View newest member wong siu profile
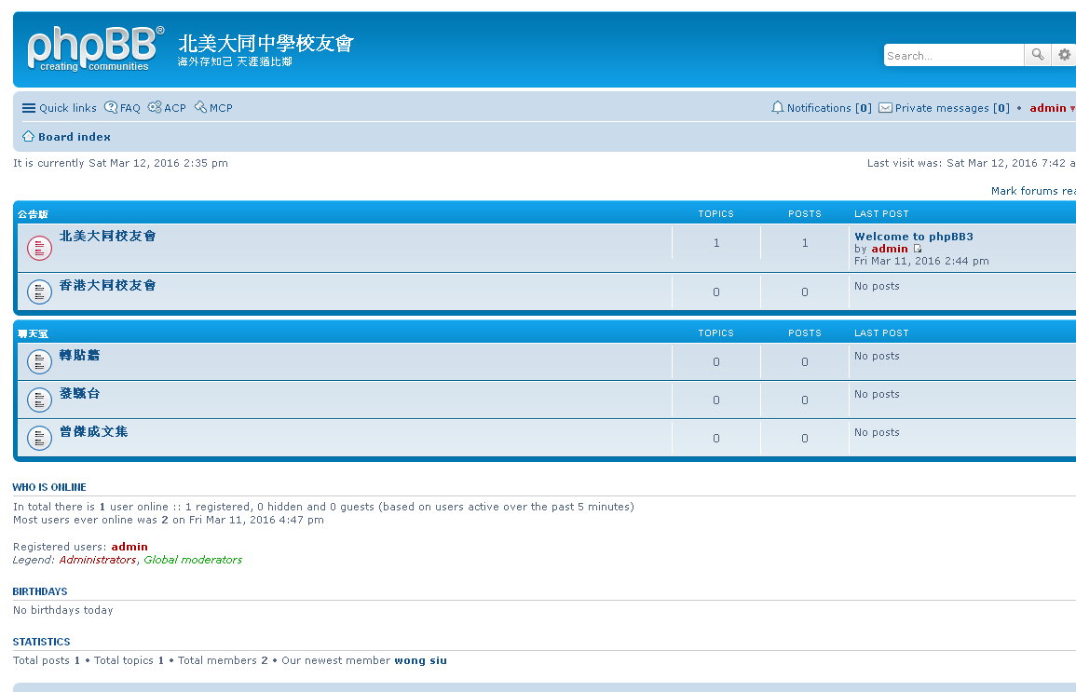 pos(420,660)
